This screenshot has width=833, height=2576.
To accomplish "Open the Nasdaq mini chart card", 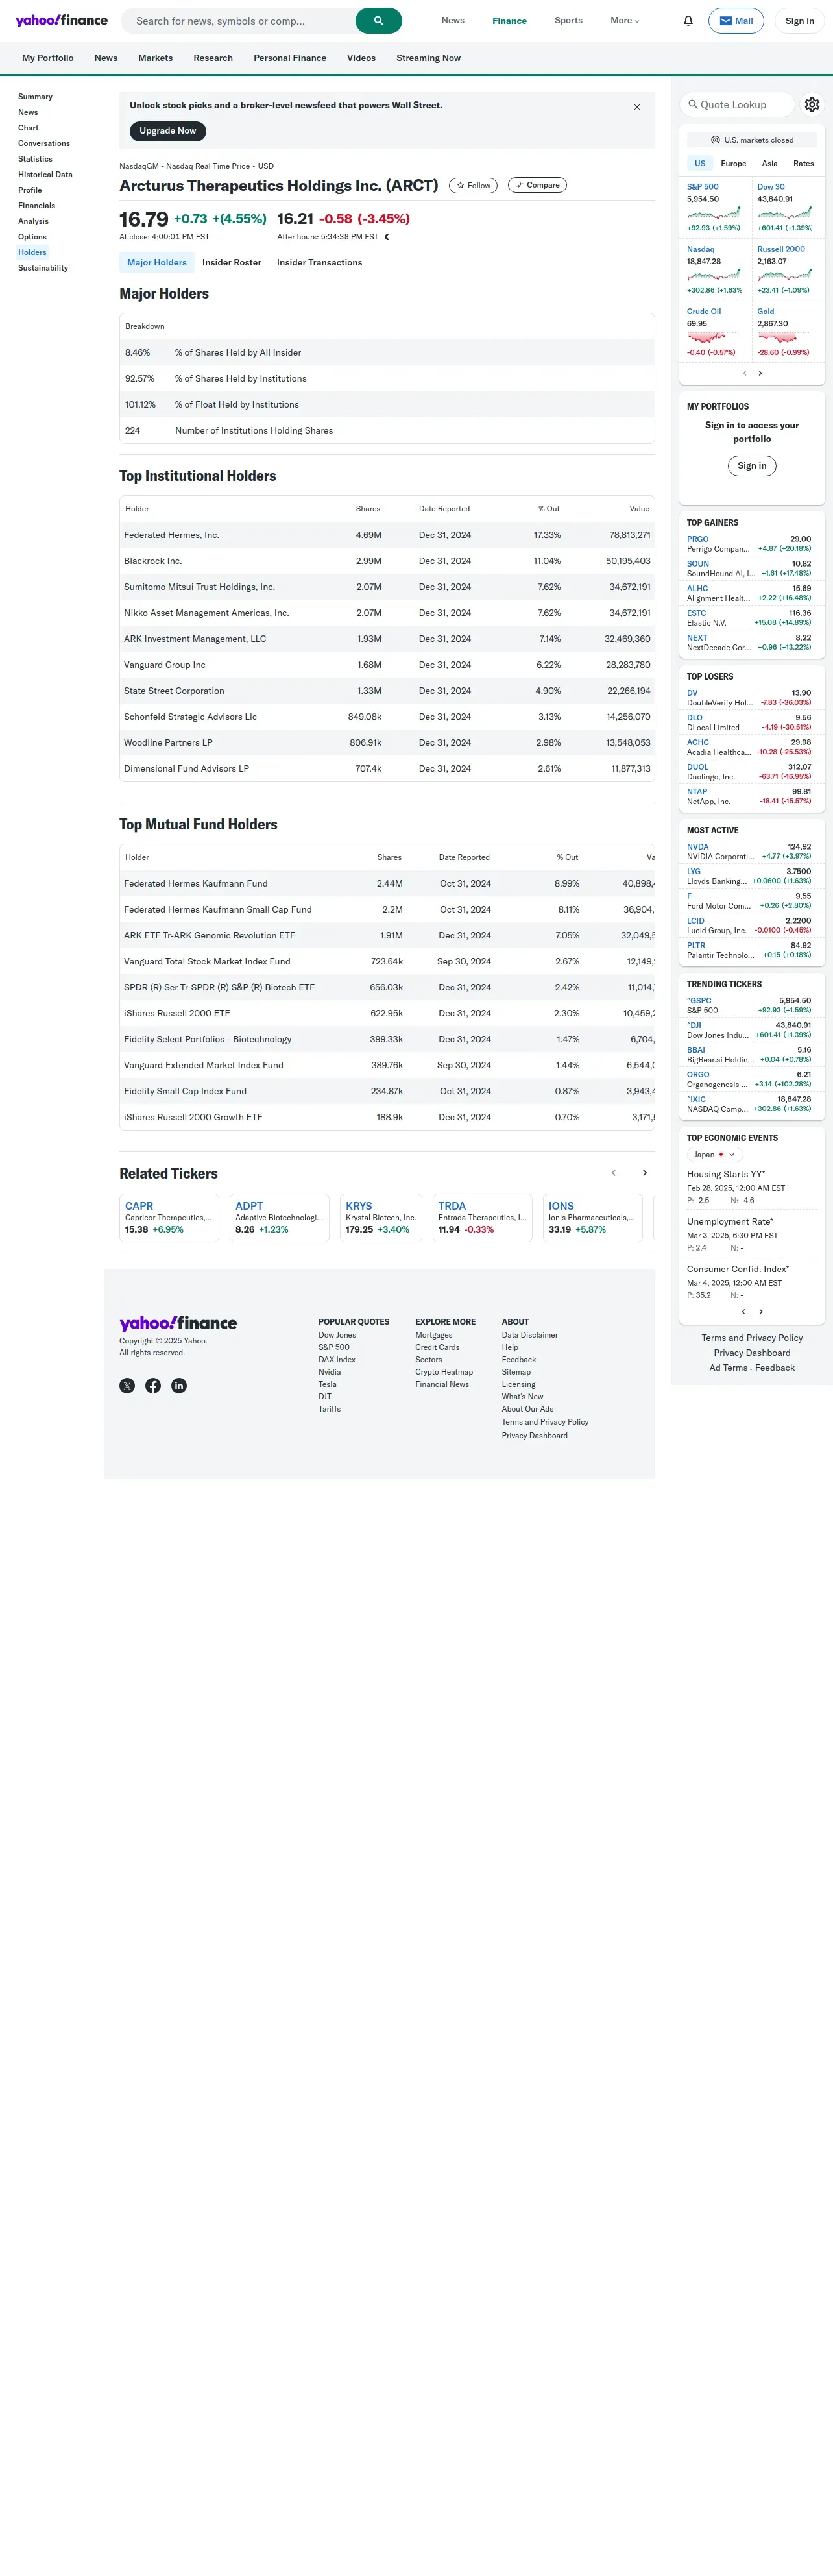I will (714, 269).
